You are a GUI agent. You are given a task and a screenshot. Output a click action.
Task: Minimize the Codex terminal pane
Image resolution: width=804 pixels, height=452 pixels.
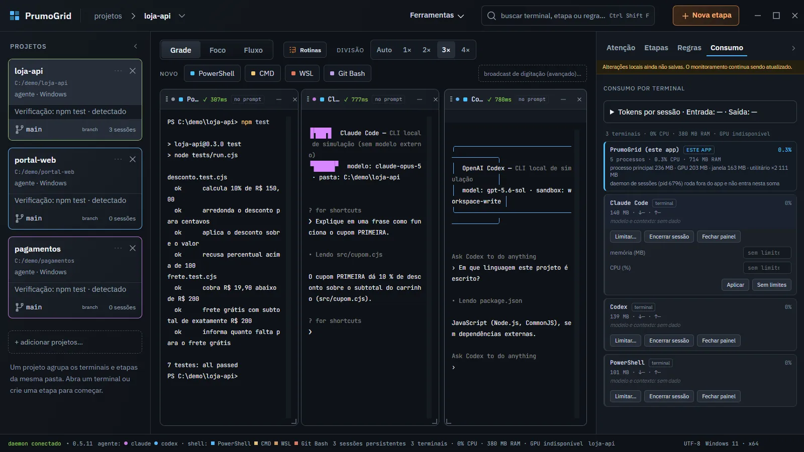(563, 99)
